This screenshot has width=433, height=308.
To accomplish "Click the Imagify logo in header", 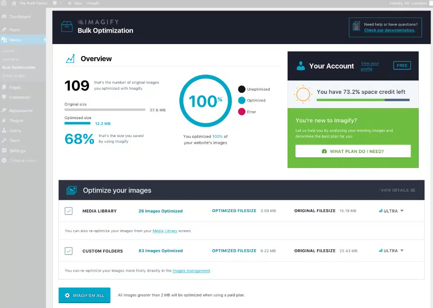I will [98, 22].
